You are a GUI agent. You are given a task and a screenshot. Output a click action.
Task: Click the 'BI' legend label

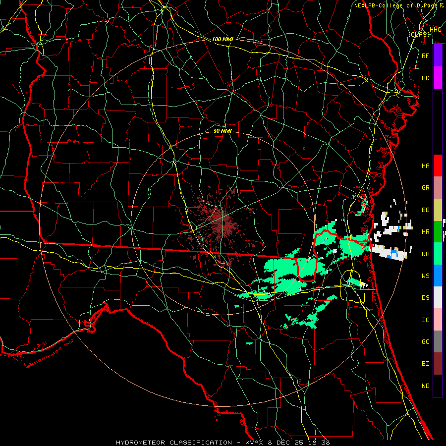(x=426, y=364)
